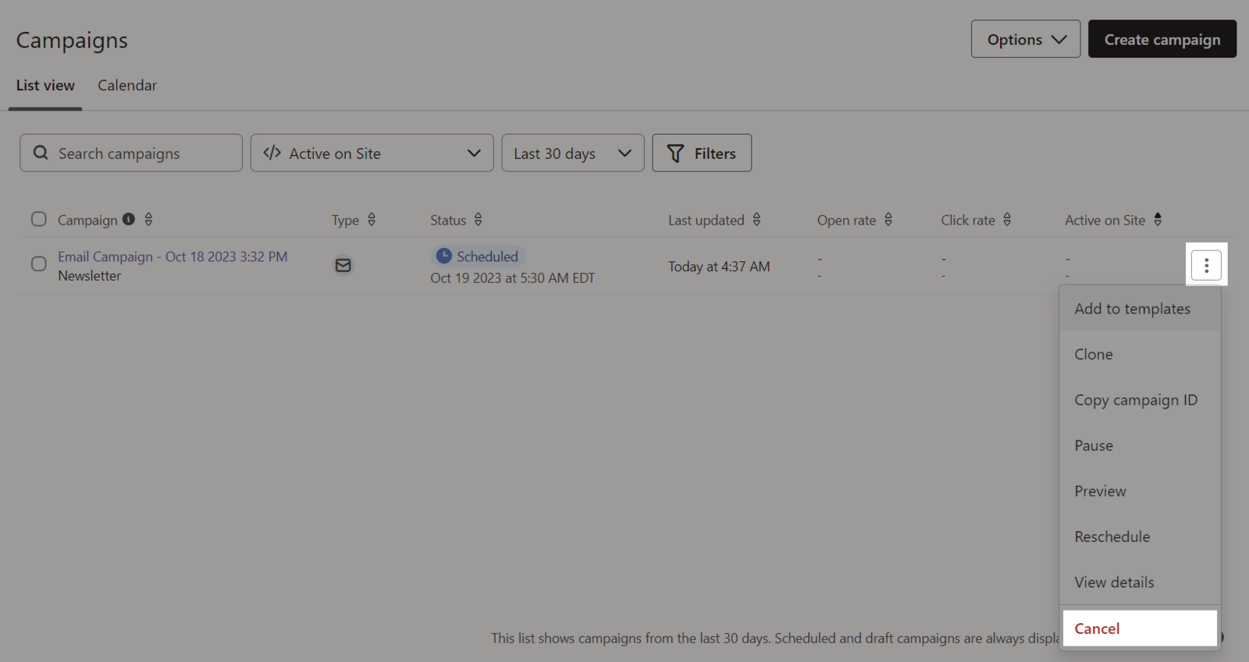Click the search magnifier icon
This screenshot has width=1249, height=662.
pos(41,153)
